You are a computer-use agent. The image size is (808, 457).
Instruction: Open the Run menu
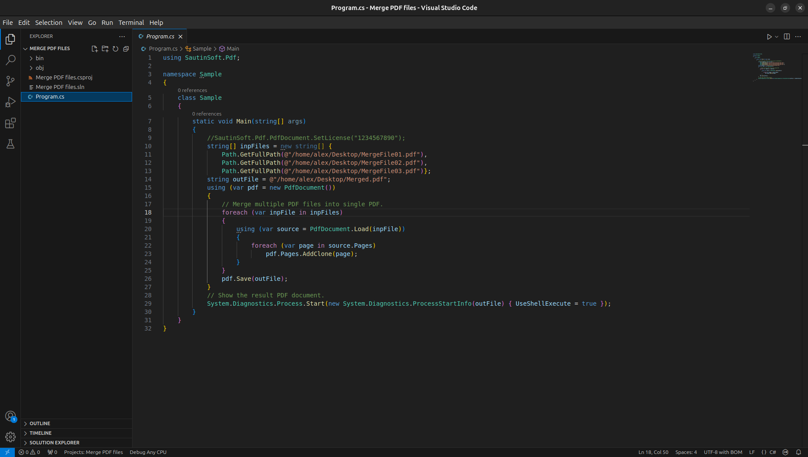click(107, 23)
